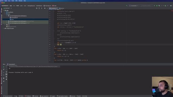
Task: Clear console with trash icon
Action: 6,79
